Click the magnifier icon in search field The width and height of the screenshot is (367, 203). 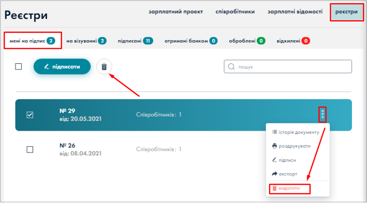coord(231,67)
